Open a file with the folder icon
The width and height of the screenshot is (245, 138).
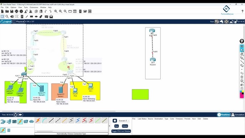(x=7, y=11)
